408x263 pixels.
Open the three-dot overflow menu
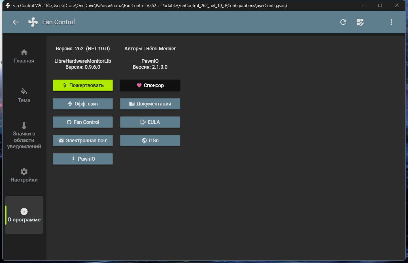[391, 22]
